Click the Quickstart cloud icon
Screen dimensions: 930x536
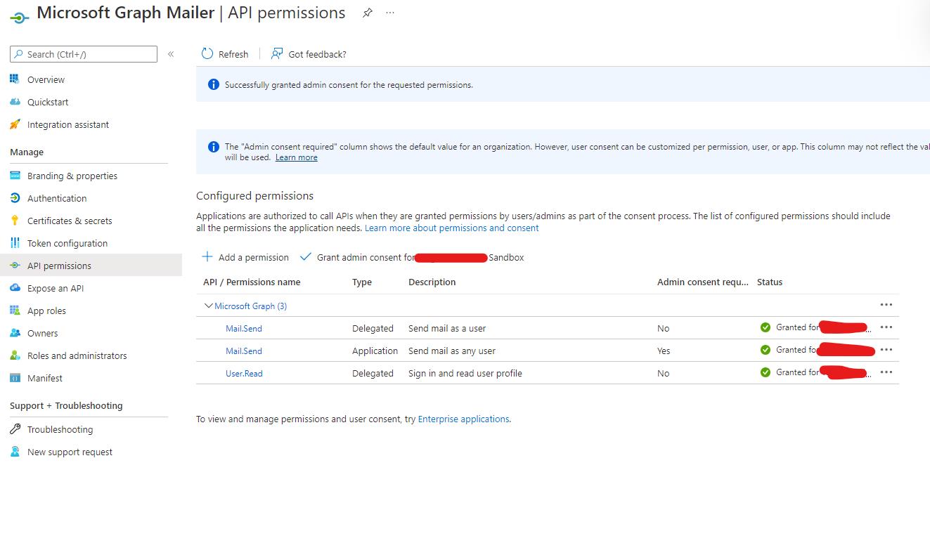[x=15, y=102]
